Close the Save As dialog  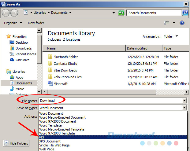186,4
